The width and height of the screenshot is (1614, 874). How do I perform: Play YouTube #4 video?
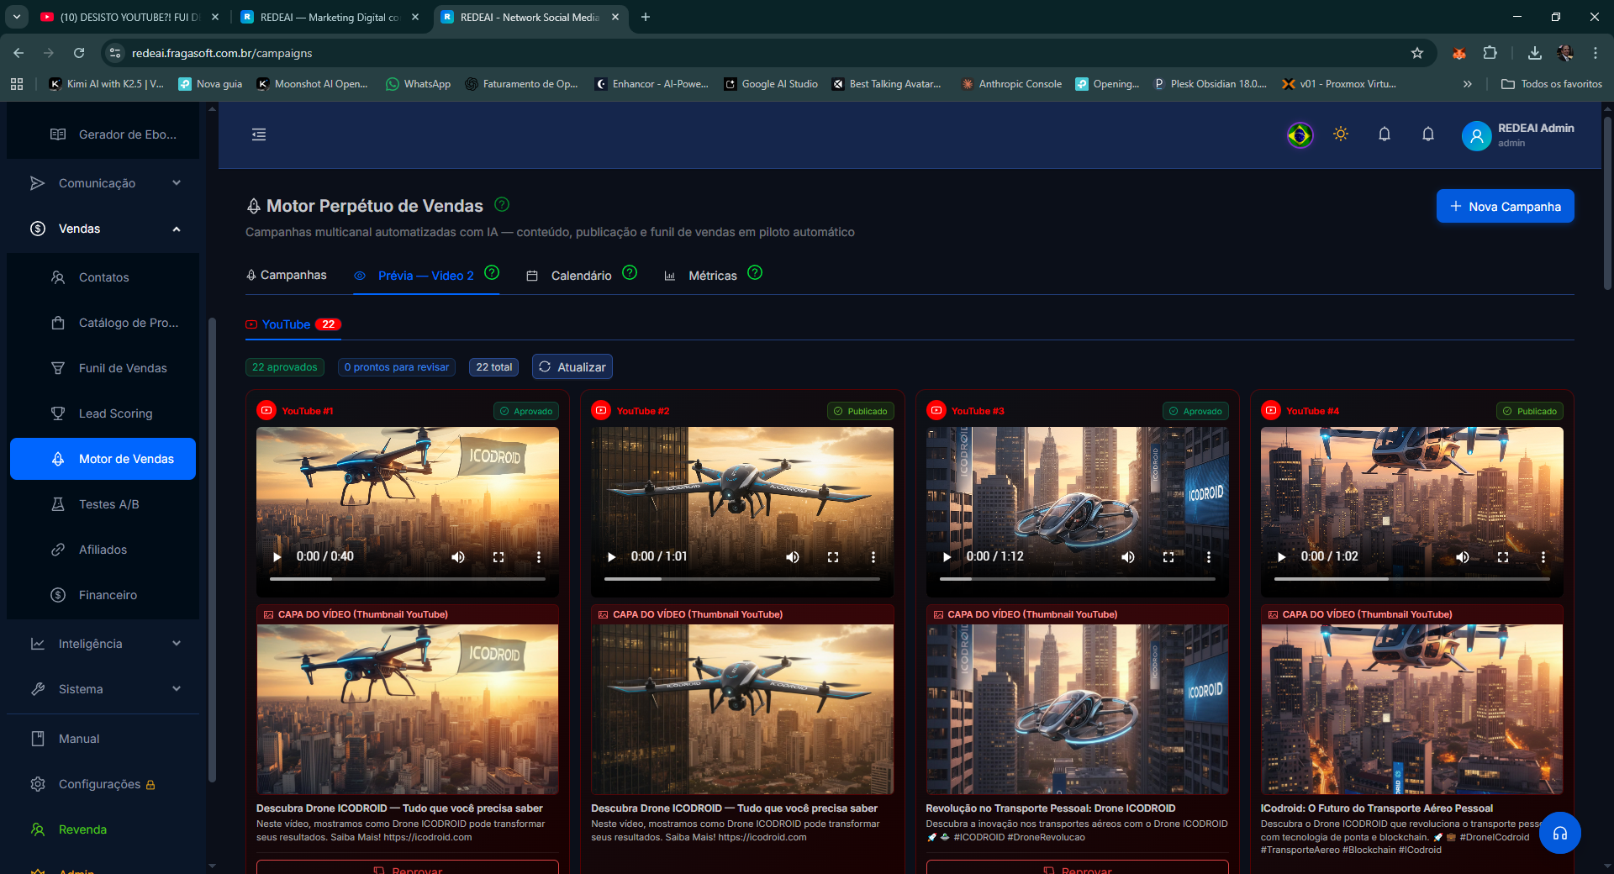point(1282,556)
